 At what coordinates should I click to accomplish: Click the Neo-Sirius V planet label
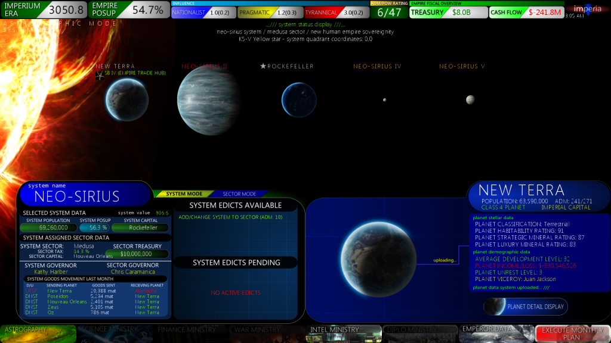(462, 66)
